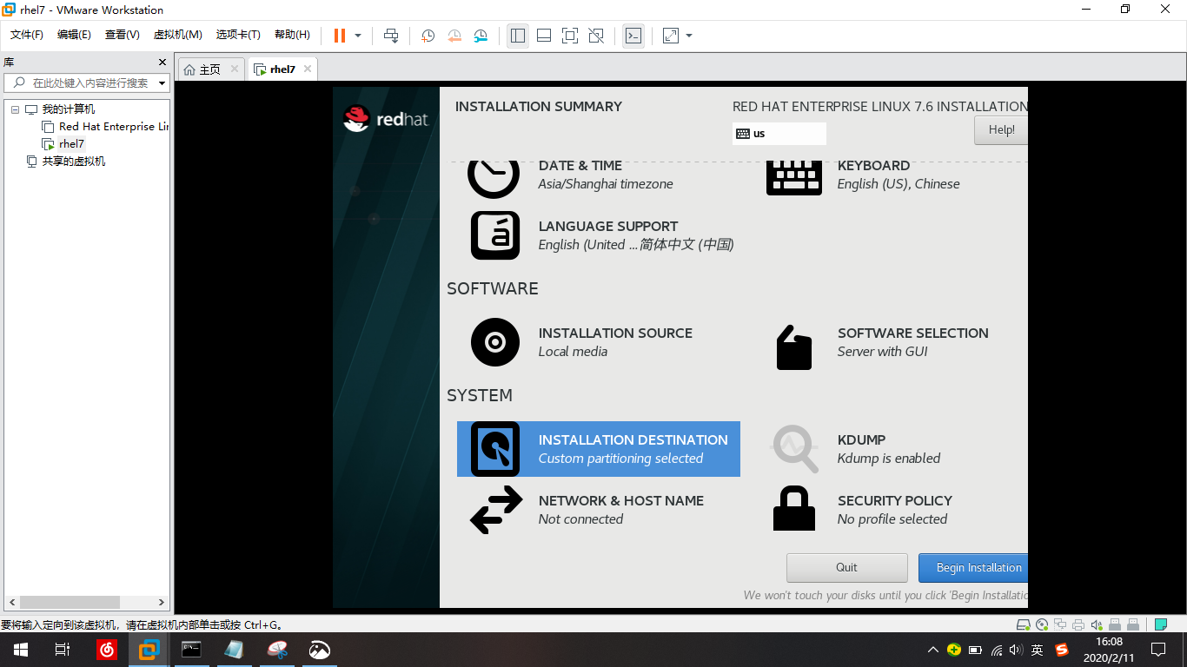Toggle the console view icon
Image resolution: width=1187 pixels, height=667 pixels.
[x=633, y=36]
